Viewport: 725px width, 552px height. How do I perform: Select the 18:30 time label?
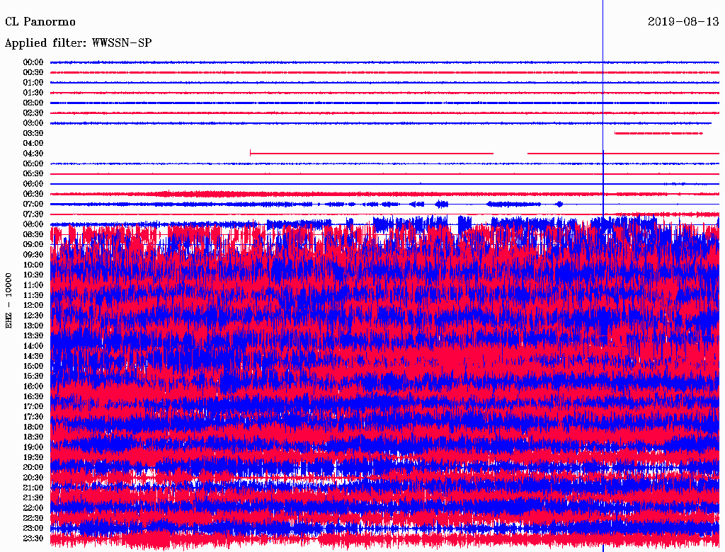(x=33, y=437)
